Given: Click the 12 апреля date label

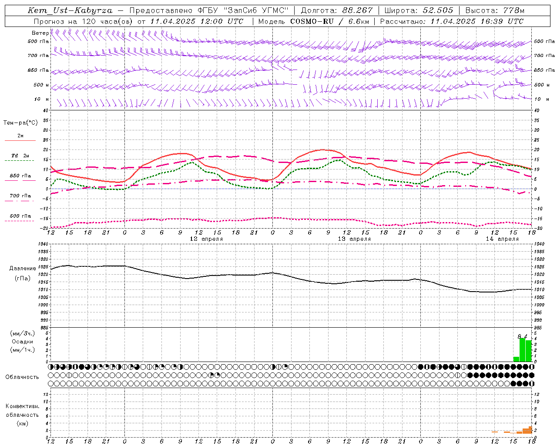Looking at the screenshot, I should coord(206,239).
